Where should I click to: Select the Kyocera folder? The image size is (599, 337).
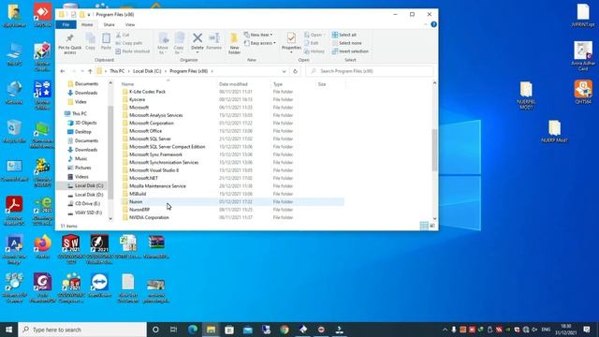pyautogui.click(x=137, y=99)
